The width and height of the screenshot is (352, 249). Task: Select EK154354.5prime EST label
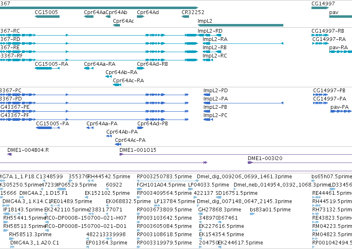[221, 235]
